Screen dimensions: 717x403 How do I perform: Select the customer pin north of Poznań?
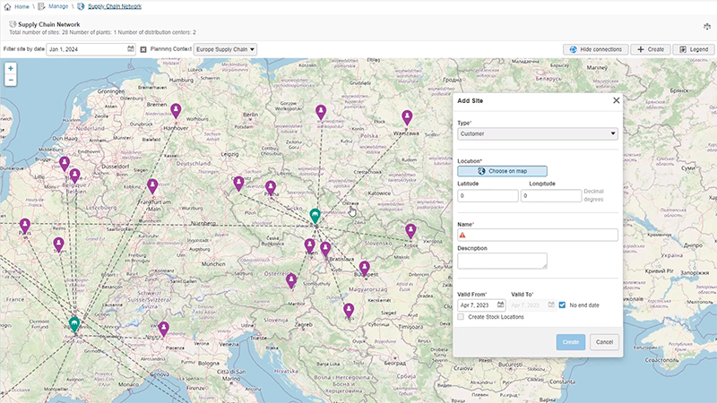321,112
